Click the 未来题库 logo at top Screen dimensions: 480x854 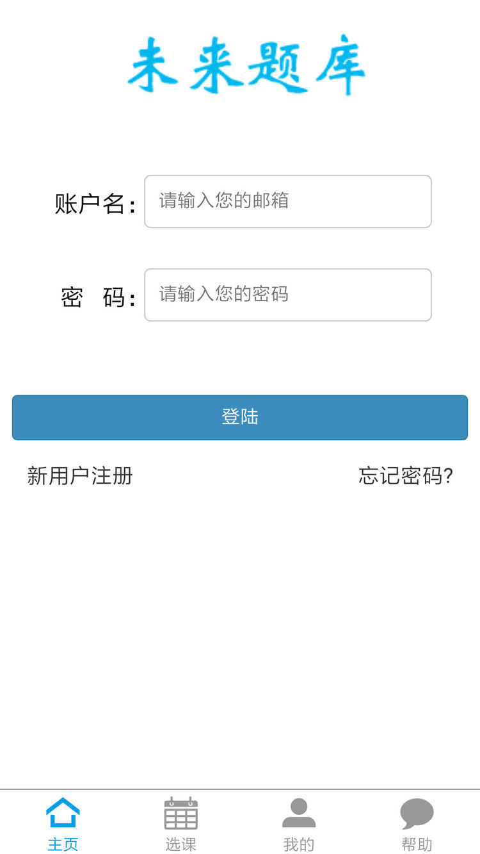pos(246,66)
